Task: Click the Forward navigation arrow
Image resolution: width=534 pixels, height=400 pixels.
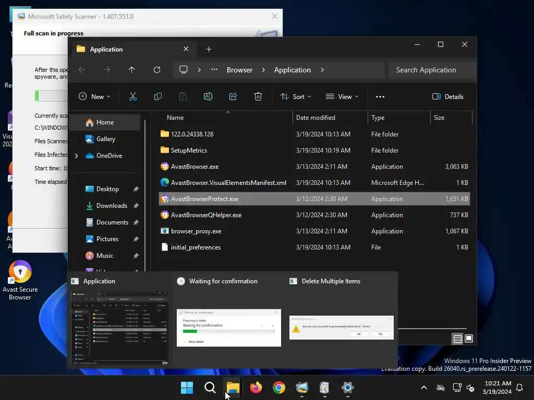Action: tap(107, 70)
